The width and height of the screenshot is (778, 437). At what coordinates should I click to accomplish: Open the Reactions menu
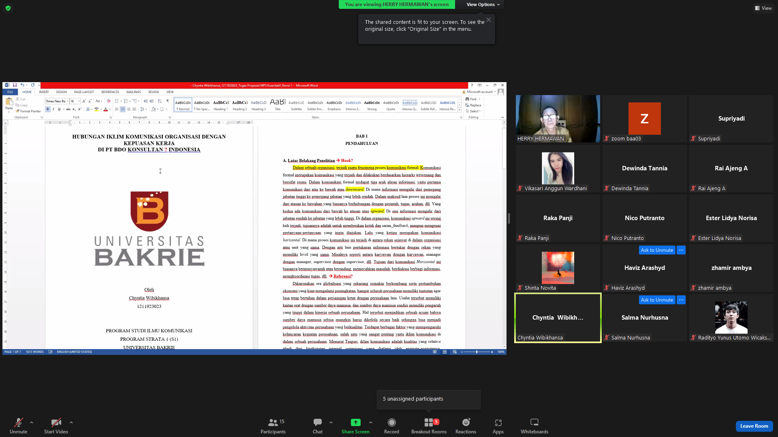466,426
